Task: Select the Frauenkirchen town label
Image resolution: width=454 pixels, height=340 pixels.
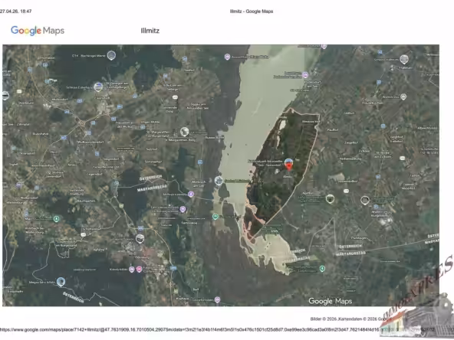Action: point(373,103)
